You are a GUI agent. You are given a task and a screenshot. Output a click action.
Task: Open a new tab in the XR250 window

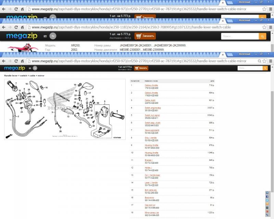point(229,21)
